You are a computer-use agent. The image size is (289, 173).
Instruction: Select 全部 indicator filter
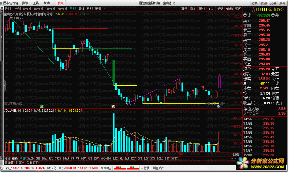coord(22,158)
